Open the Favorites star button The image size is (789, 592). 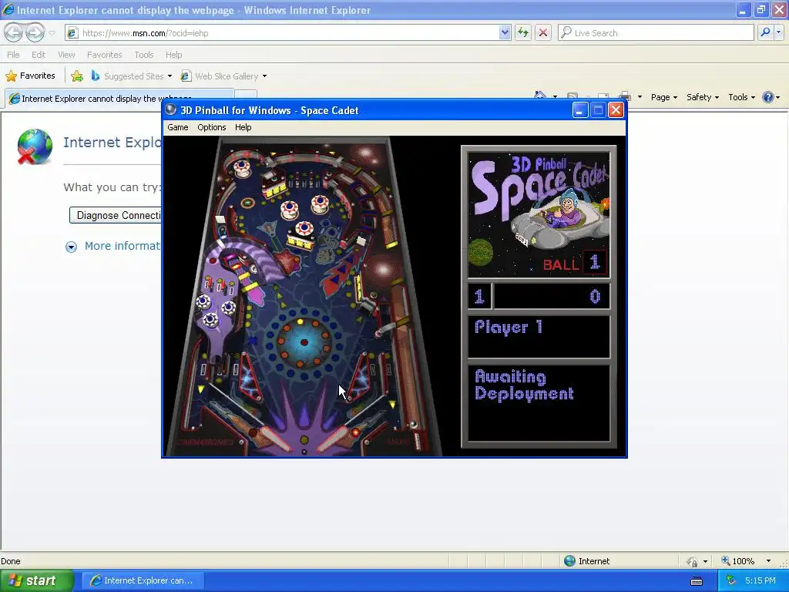coord(30,76)
